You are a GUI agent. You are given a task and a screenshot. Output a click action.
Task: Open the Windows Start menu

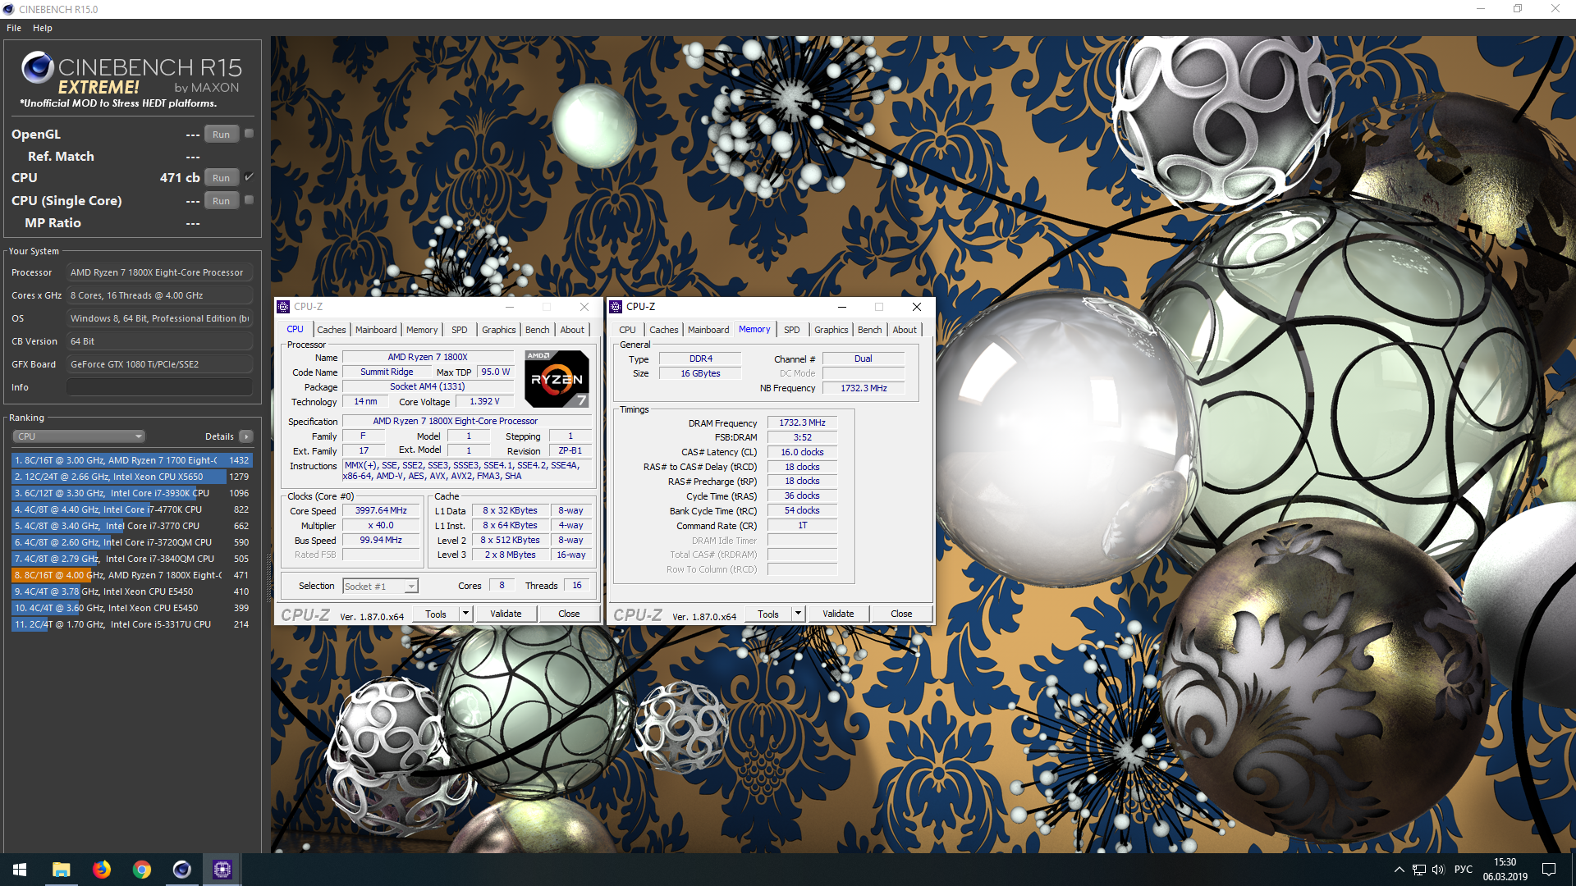click(x=20, y=870)
